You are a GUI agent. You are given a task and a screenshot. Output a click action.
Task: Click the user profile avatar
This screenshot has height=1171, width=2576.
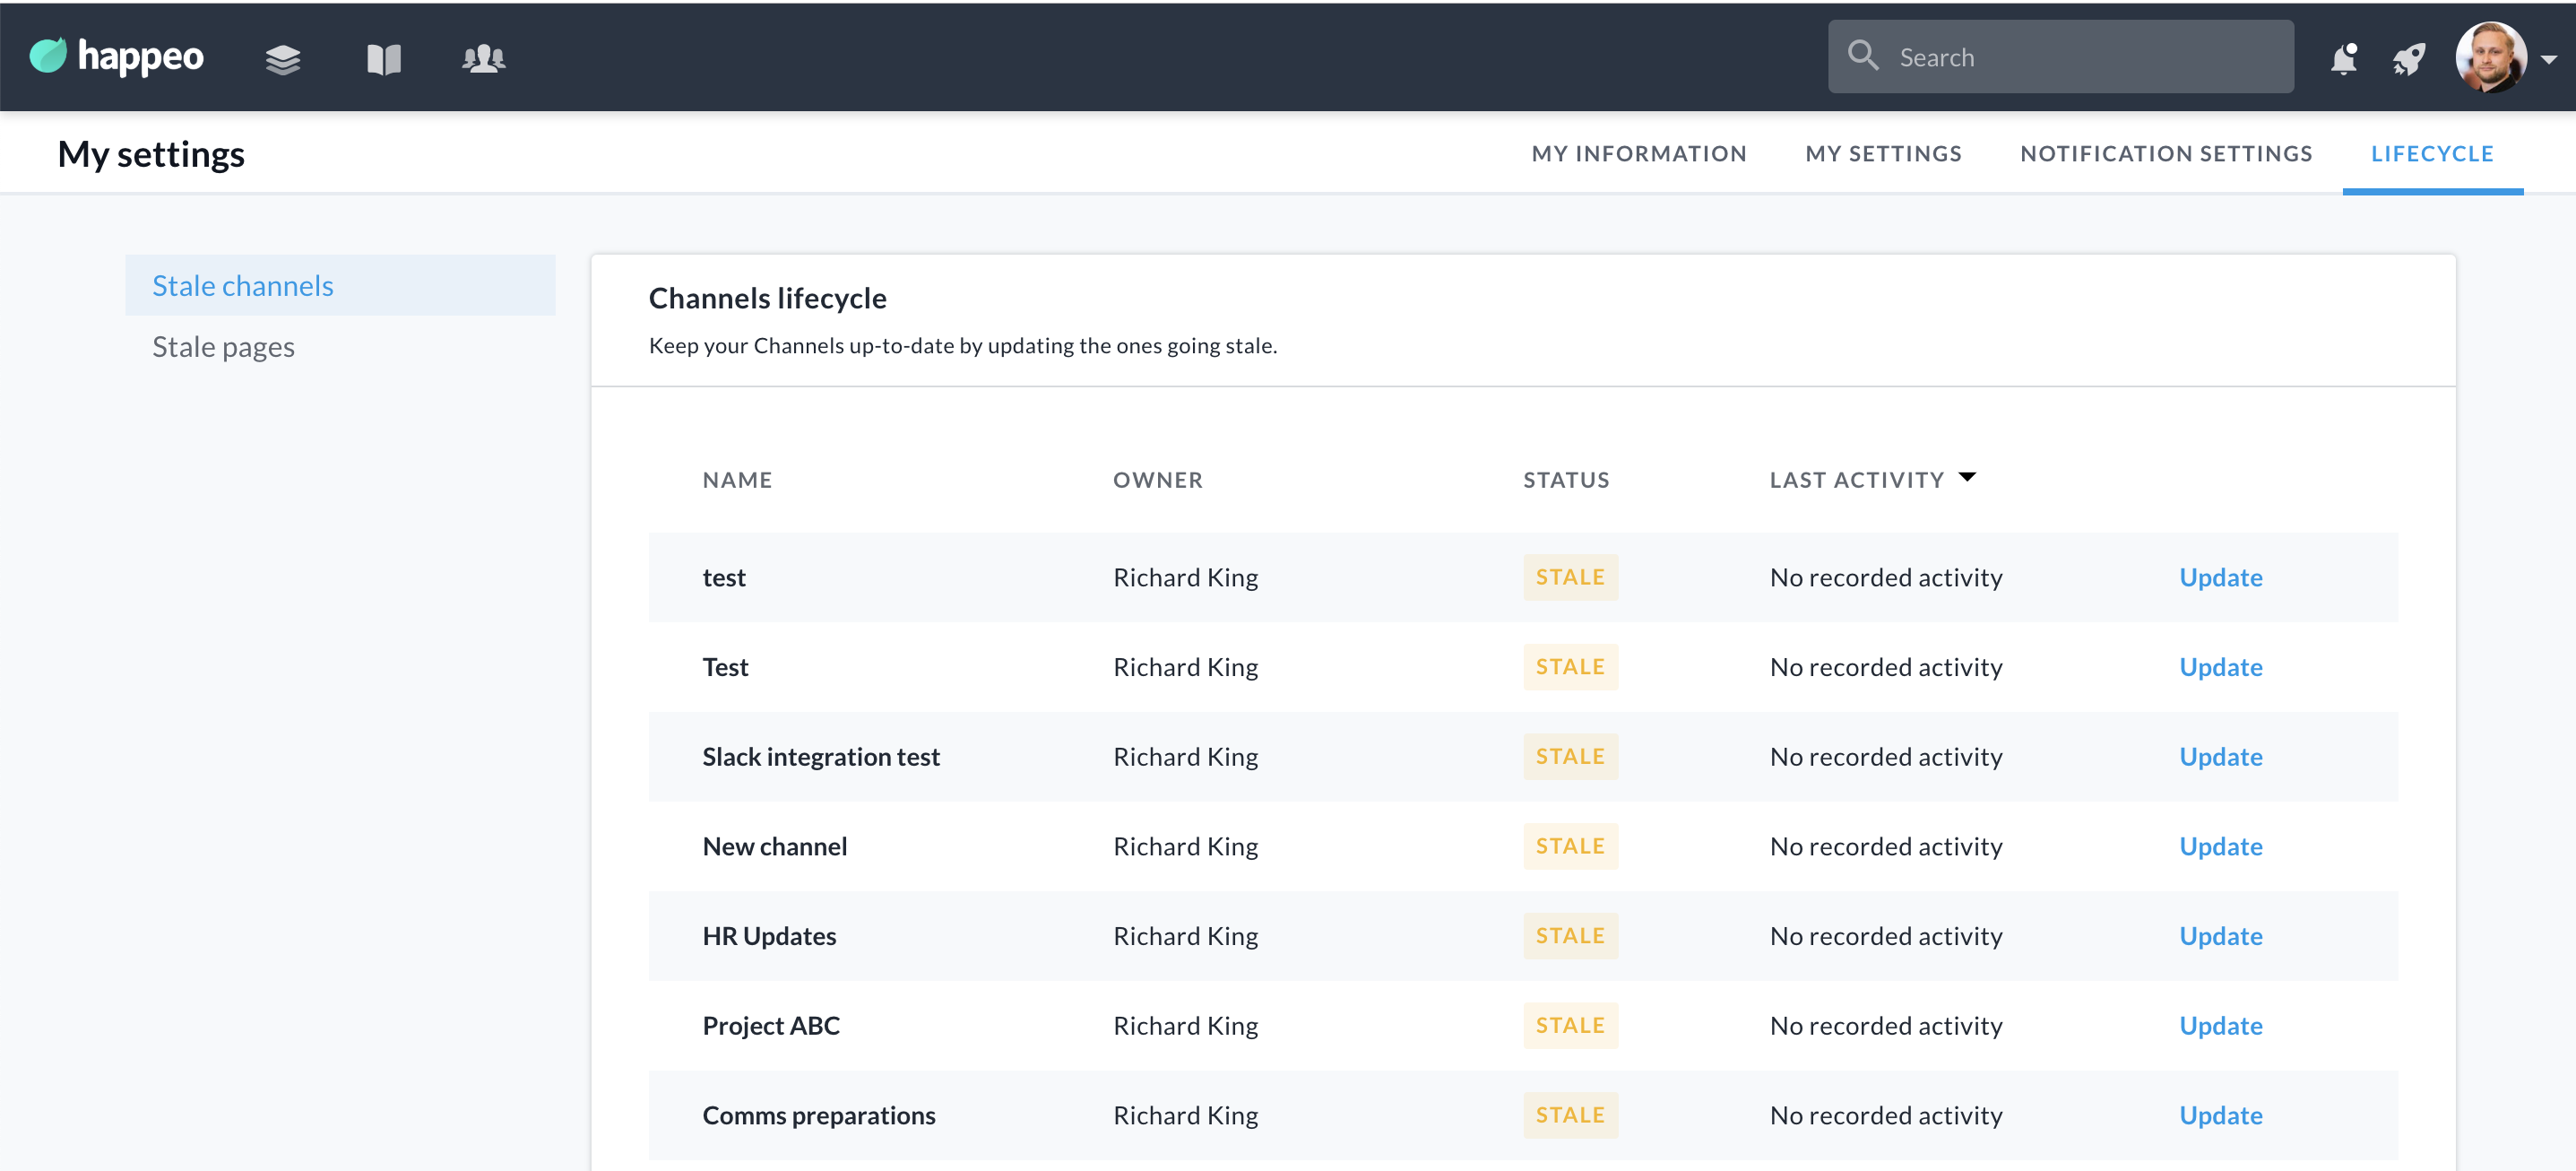(x=2490, y=57)
